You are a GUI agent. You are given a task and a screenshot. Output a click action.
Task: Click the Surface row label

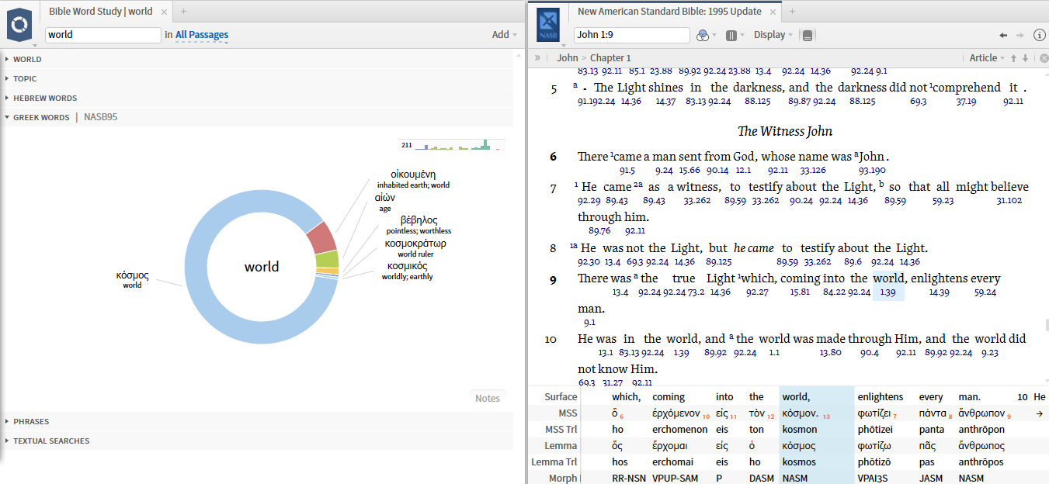pos(561,397)
